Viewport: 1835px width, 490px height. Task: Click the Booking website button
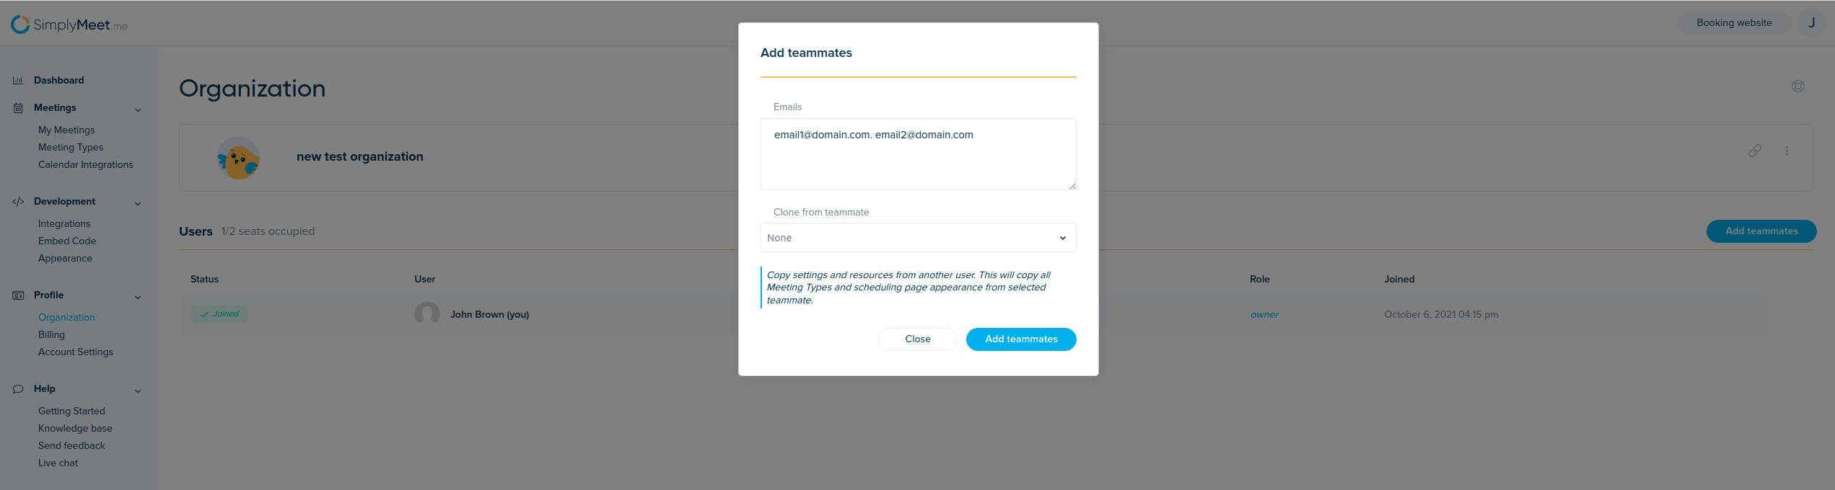(1733, 23)
